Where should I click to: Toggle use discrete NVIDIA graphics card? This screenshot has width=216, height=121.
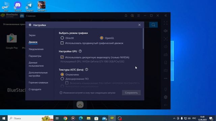[62, 57]
